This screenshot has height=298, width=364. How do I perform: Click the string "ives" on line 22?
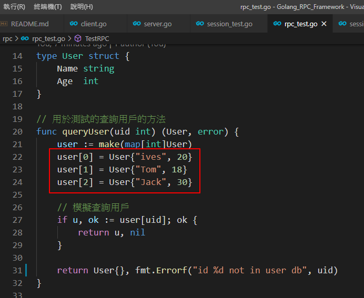point(150,157)
